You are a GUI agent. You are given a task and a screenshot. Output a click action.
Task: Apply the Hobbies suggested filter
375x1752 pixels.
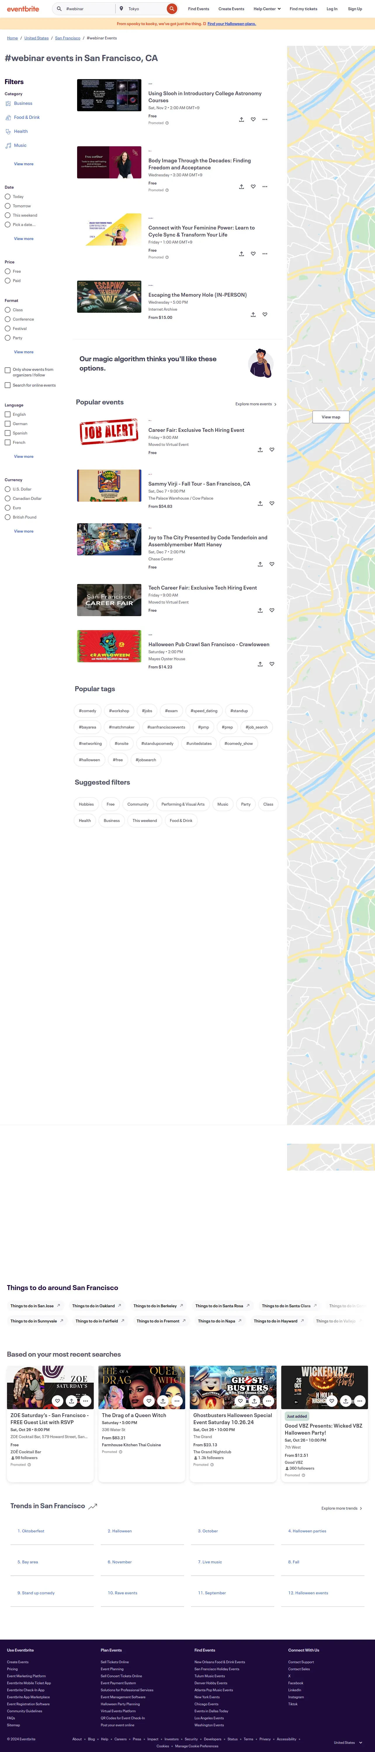86,804
